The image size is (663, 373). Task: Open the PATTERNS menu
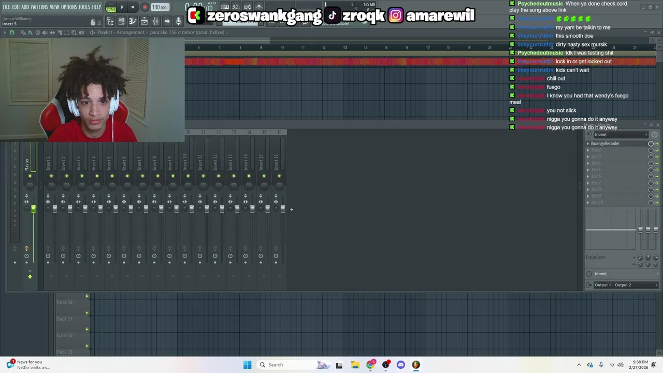[39, 7]
